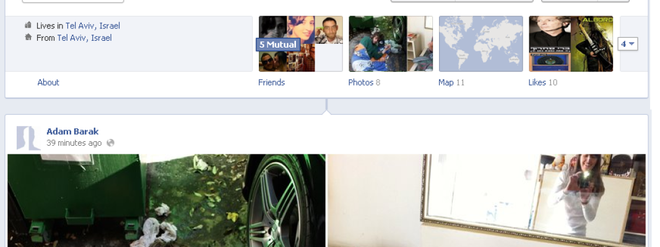Open Adam Barak's name link on post
The image size is (660, 247).
click(x=72, y=132)
